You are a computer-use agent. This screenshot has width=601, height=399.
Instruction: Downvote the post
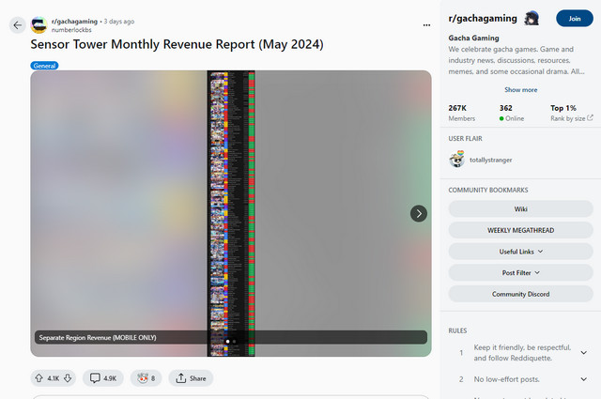pos(68,378)
